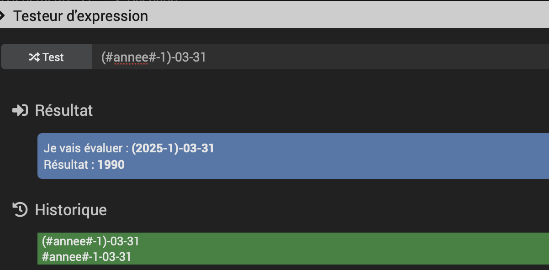
Task: Click empty area of green history panel
Action: 343,249
